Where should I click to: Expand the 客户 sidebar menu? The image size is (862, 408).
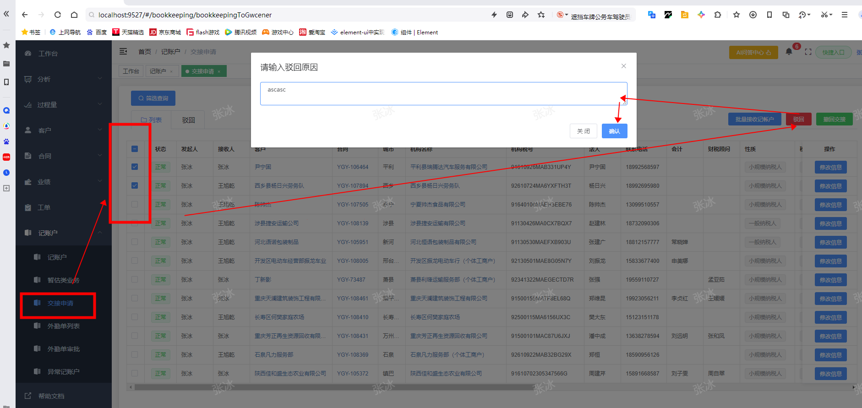click(64, 131)
